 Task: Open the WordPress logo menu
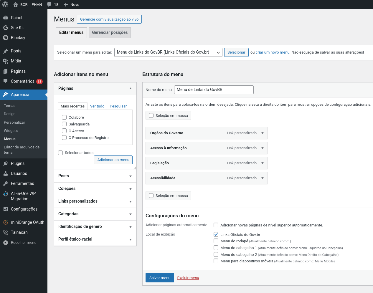pyautogui.click(x=5, y=4)
